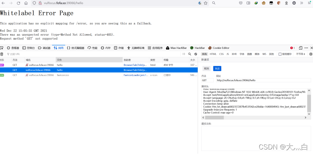
Task: Open the Cookie Editor panel tab
Action: click(219, 48)
